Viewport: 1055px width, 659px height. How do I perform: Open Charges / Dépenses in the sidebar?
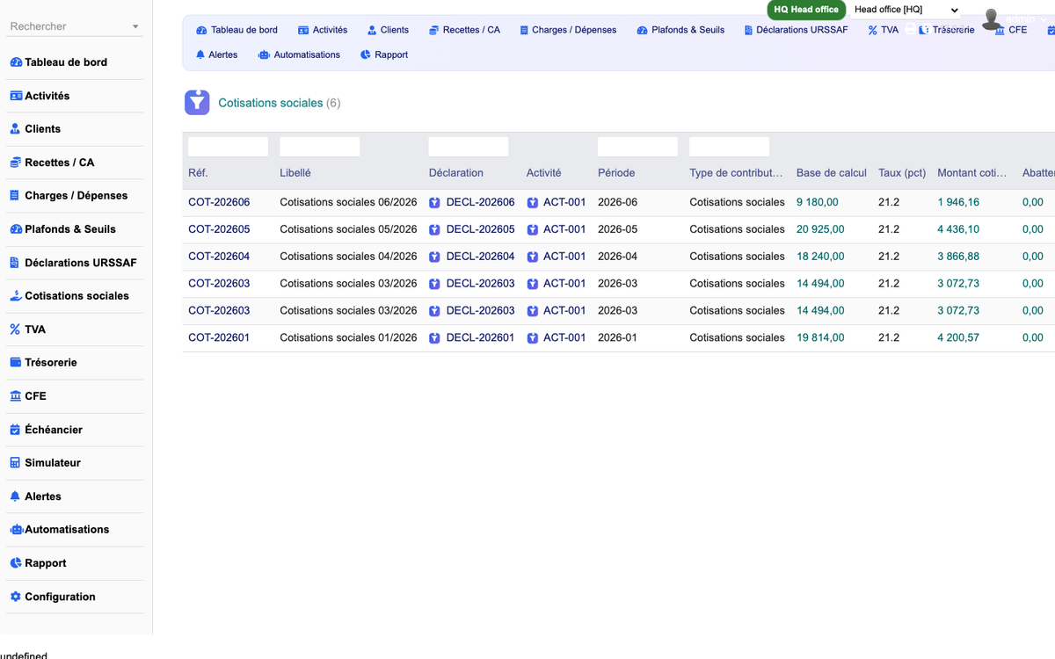pyautogui.click(x=76, y=196)
